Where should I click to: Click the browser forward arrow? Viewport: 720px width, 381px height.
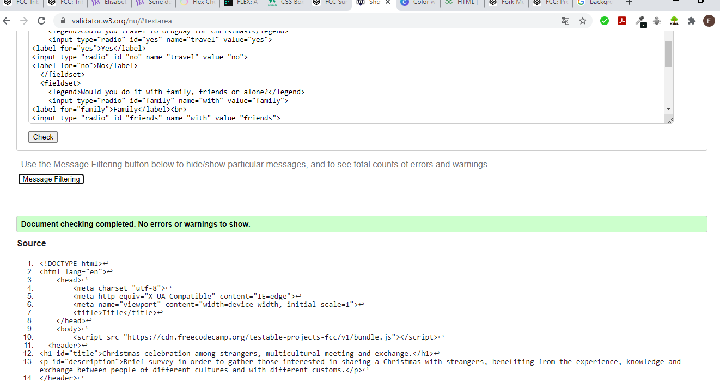pos(24,21)
